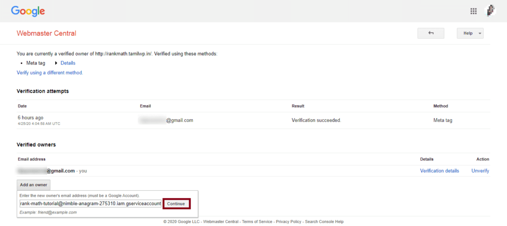Viewport: 507px width, 226px height.
Task: Click the back arrow button
Action: (431, 33)
